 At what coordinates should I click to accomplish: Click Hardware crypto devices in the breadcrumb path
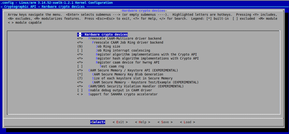(63, 7)
